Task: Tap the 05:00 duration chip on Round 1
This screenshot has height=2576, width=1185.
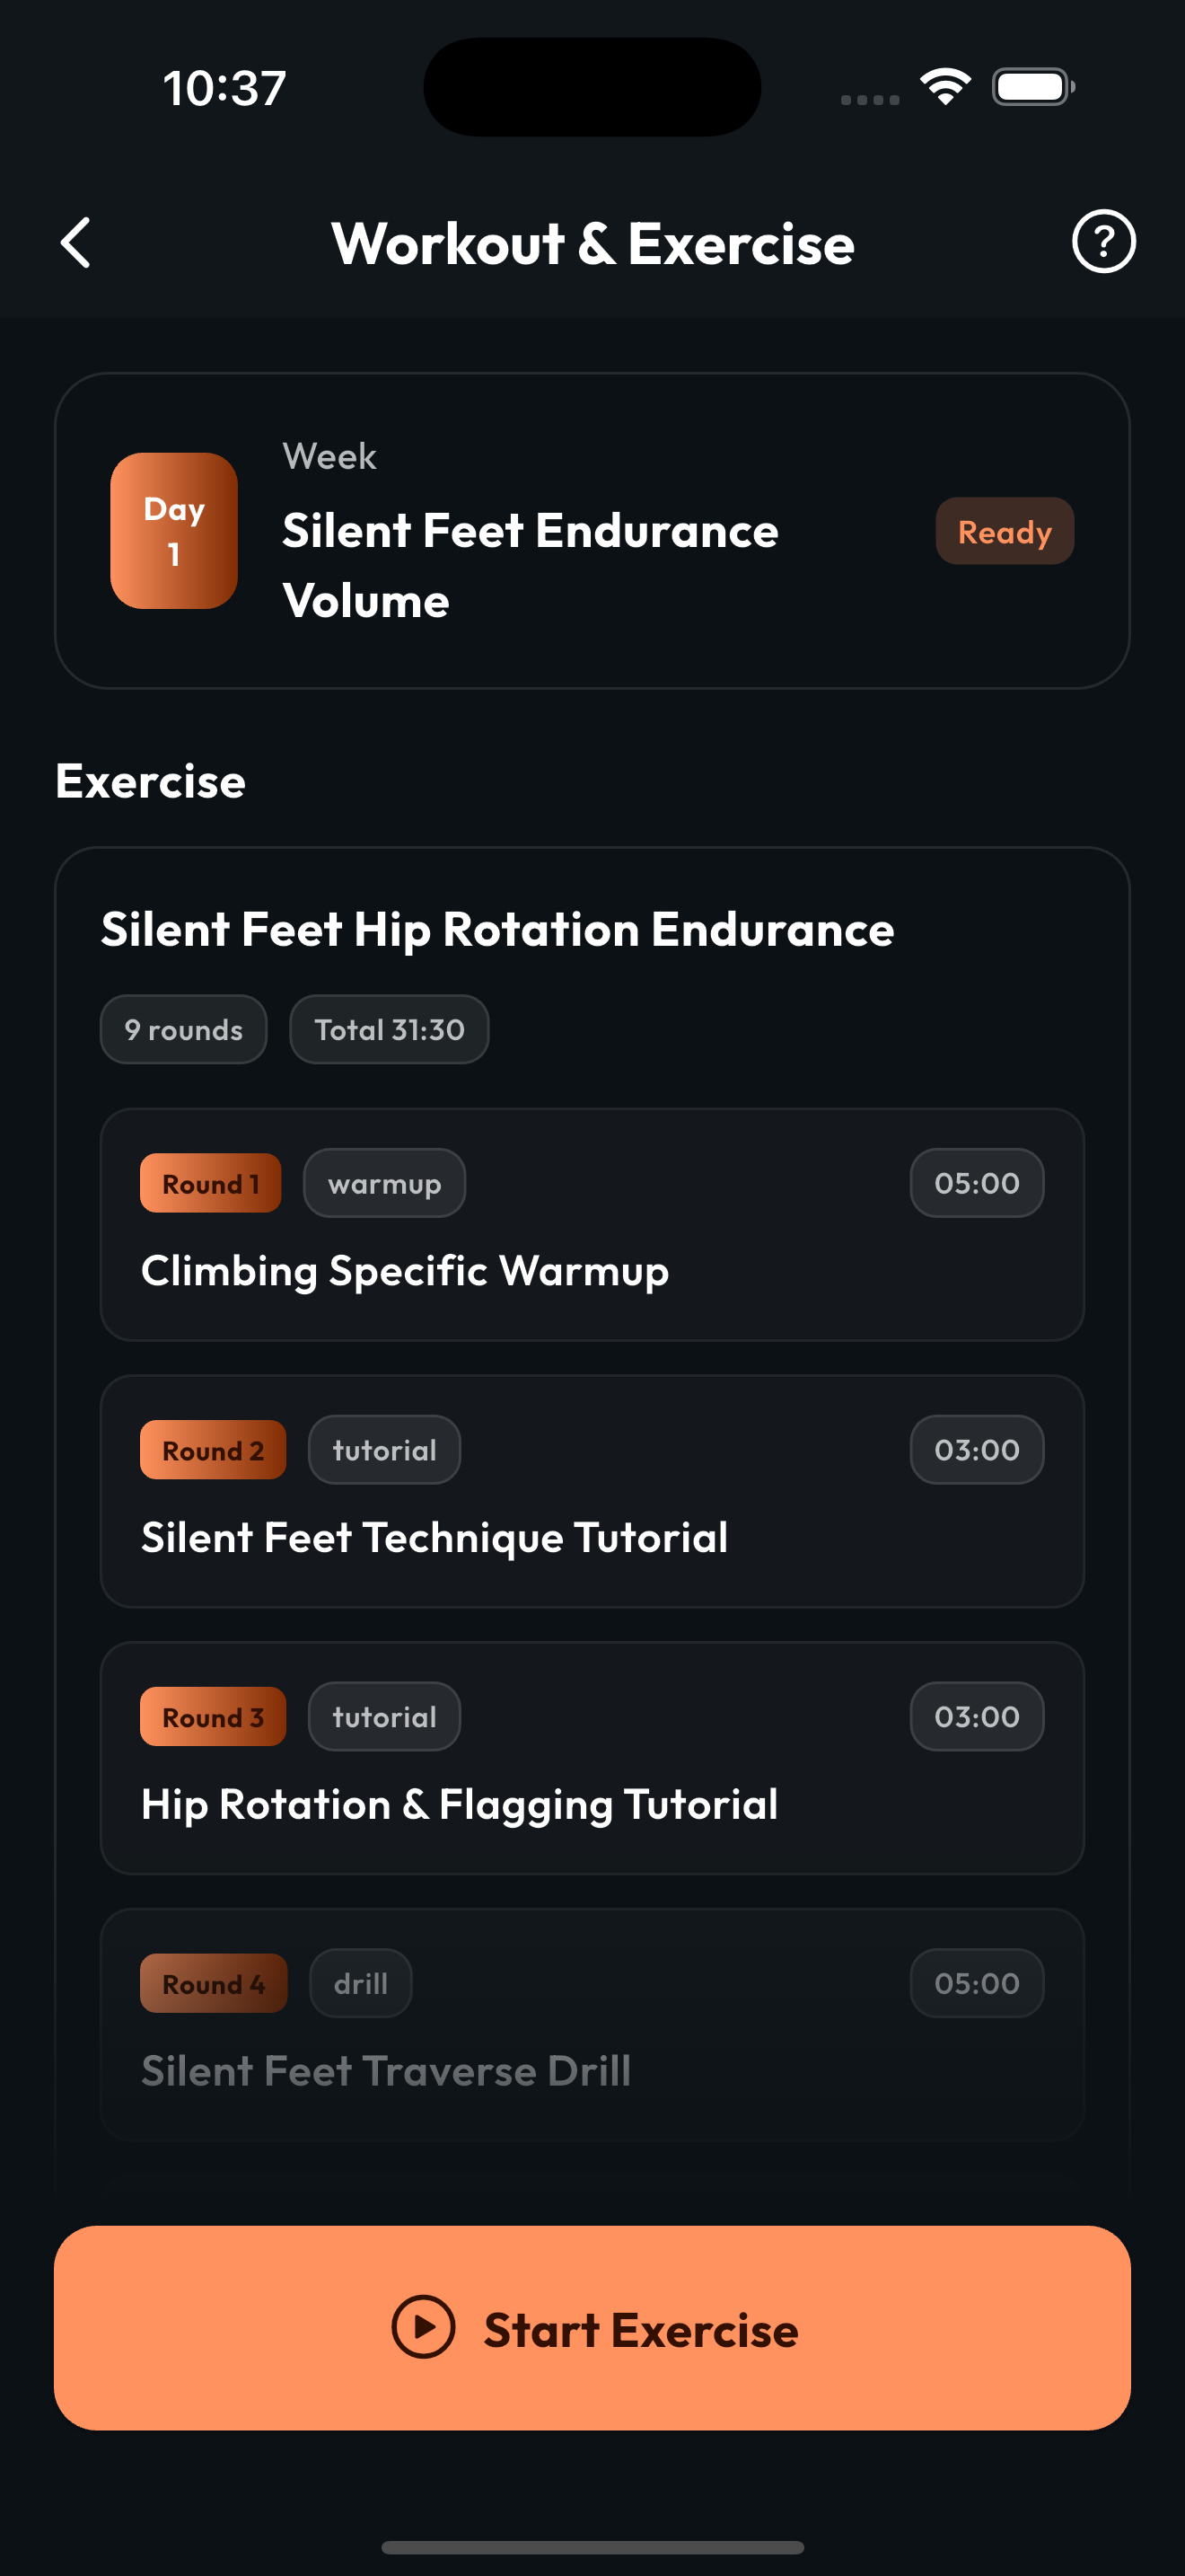Action: point(975,1183)
